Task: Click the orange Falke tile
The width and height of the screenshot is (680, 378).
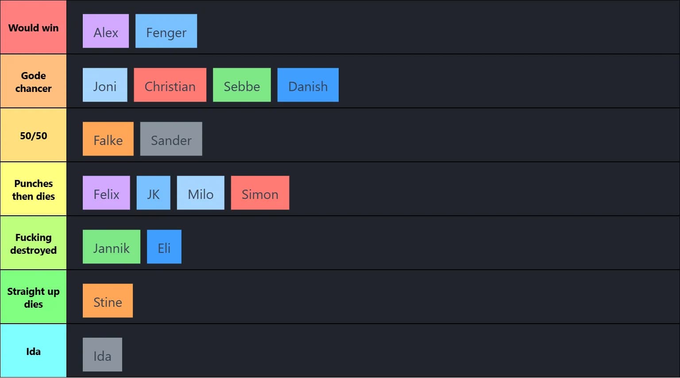Action: tap(108, 139)
